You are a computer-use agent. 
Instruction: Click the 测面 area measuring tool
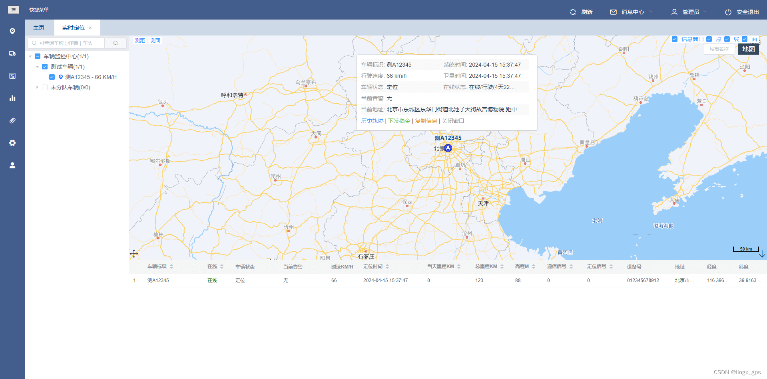pyautogui.click(x=155, y=41)
